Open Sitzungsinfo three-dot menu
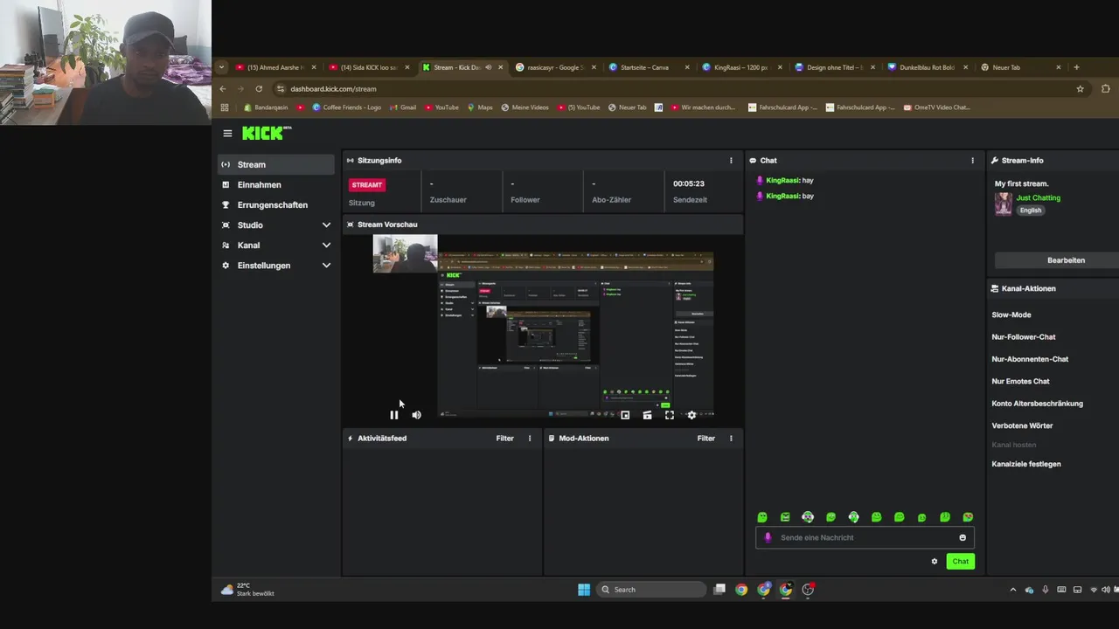Image resolution: width=1119 pixels, height=629 pixels. point(731,161)
